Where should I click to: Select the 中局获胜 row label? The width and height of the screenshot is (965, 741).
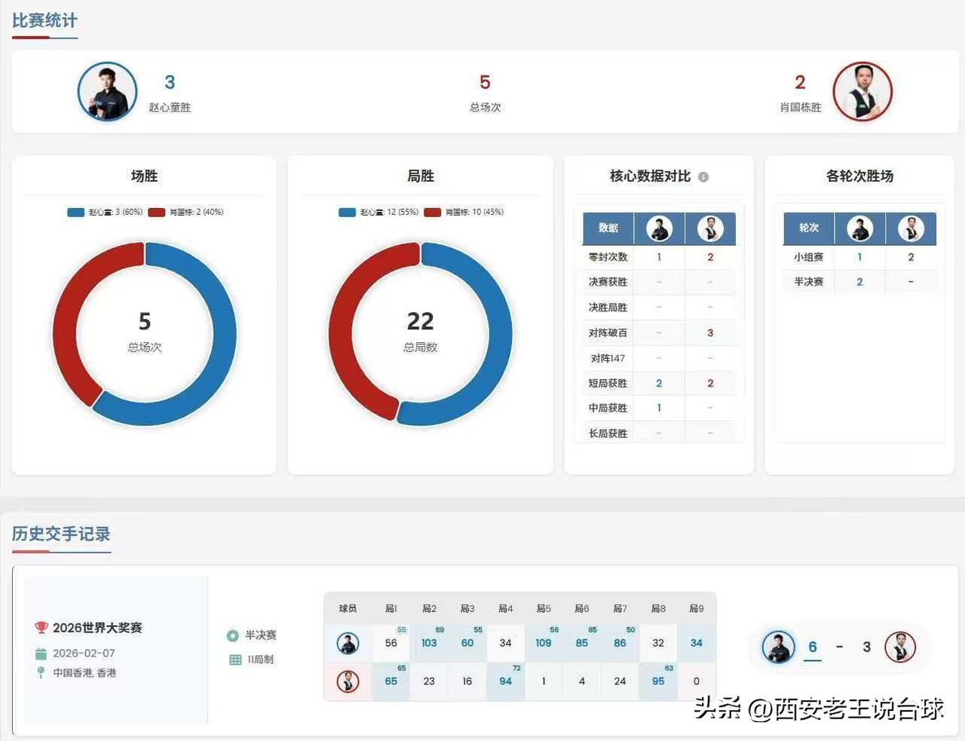point(608,408)
